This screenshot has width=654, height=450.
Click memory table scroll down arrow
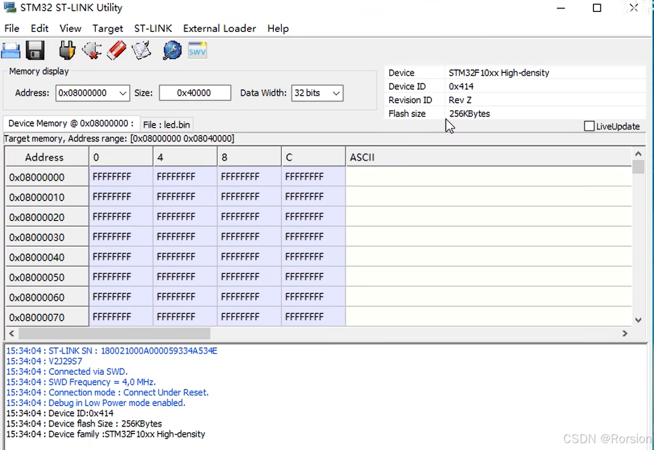638,320
